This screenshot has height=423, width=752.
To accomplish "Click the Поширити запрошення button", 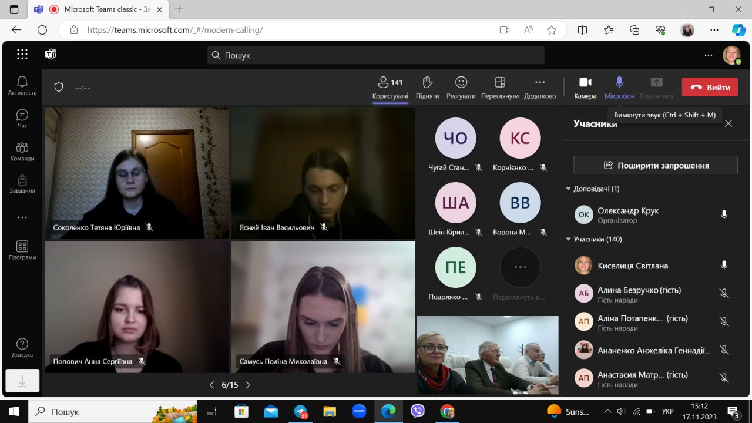I will (655, 165).
